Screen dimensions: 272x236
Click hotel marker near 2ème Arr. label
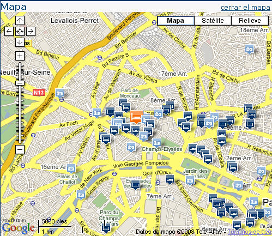233,167
